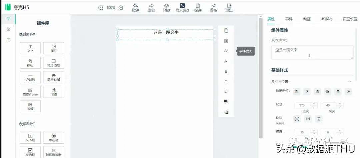Increase line height in floating toolbar
The width and height of the screenshot is (360, 158).
(226, 82)
